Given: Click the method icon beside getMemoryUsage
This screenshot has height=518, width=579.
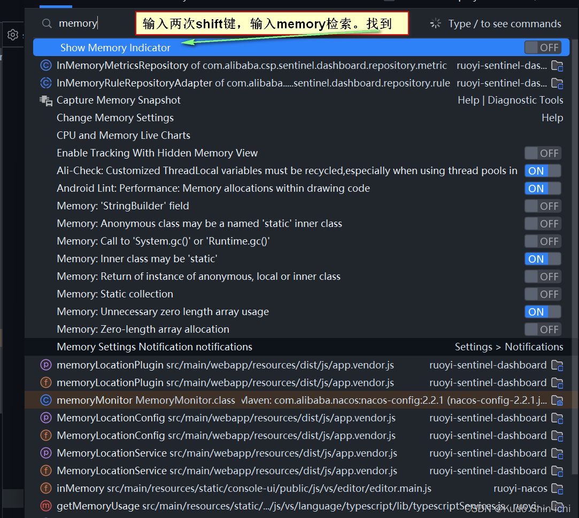Looking at the screenshot, I should coord(45,506).
